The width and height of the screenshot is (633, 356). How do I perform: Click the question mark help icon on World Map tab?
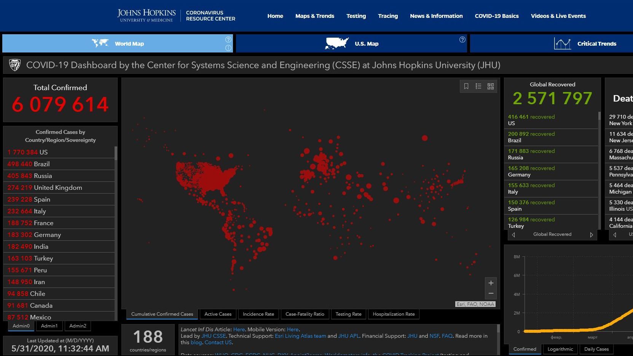click(228, 40)
